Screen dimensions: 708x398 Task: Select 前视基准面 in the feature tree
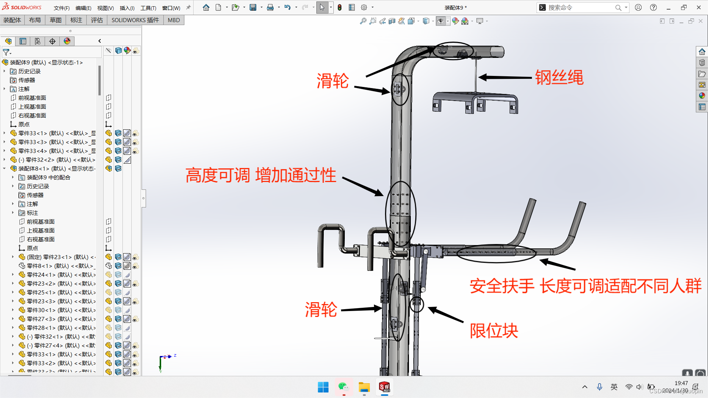pos(32,98)
